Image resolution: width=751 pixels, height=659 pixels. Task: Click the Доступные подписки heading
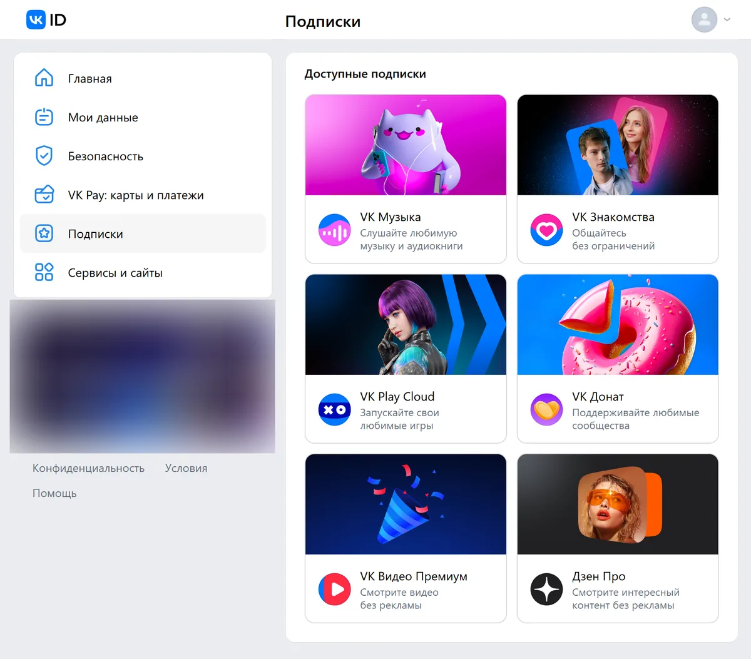(365, 74)
